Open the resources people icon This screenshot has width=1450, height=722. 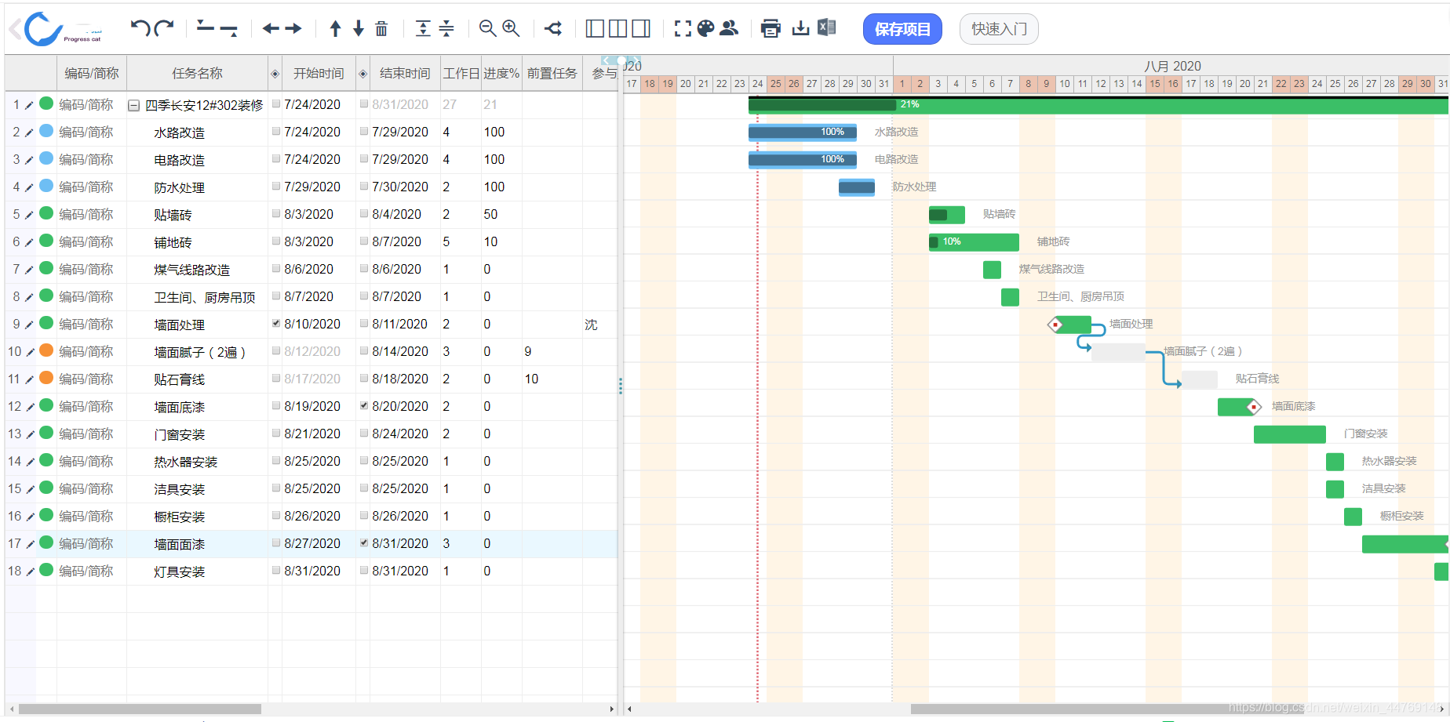pyautogui.click(x=729, y=28)
